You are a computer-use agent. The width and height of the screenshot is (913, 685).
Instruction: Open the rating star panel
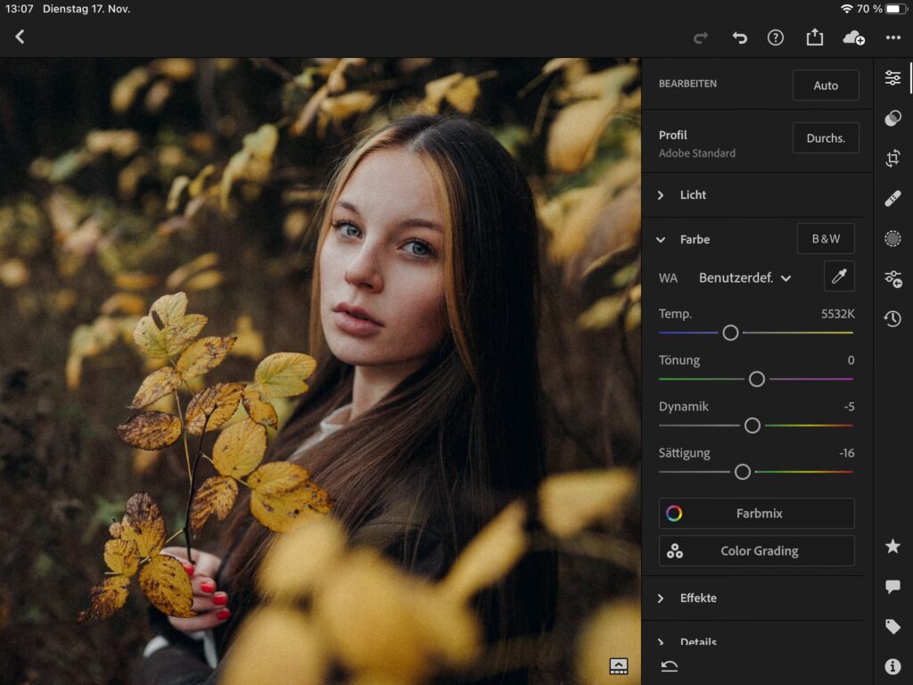click(892, 546)
